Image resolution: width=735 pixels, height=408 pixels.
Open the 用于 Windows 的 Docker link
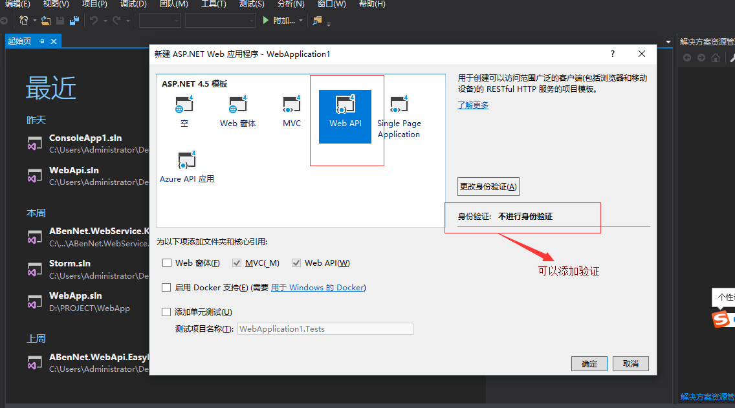click(318, 287)
